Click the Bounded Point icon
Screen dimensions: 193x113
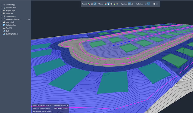click(x=4, y=8)
